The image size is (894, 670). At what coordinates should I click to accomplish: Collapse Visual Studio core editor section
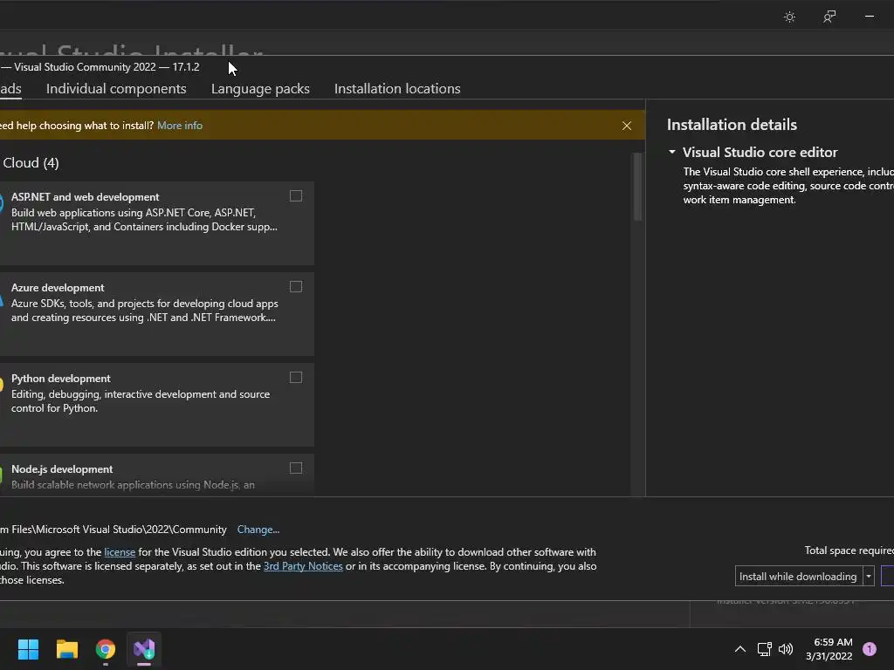pos(672,152)
